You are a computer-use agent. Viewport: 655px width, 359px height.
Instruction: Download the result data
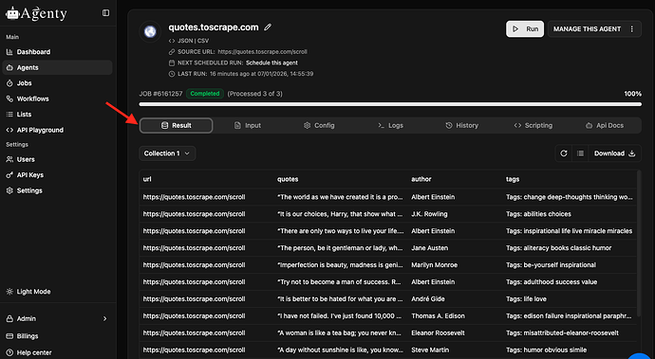coord(615,153)
